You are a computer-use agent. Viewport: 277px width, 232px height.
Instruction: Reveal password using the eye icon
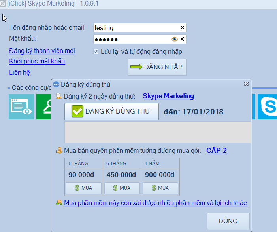pyautogui.click(x=174, y=39)
